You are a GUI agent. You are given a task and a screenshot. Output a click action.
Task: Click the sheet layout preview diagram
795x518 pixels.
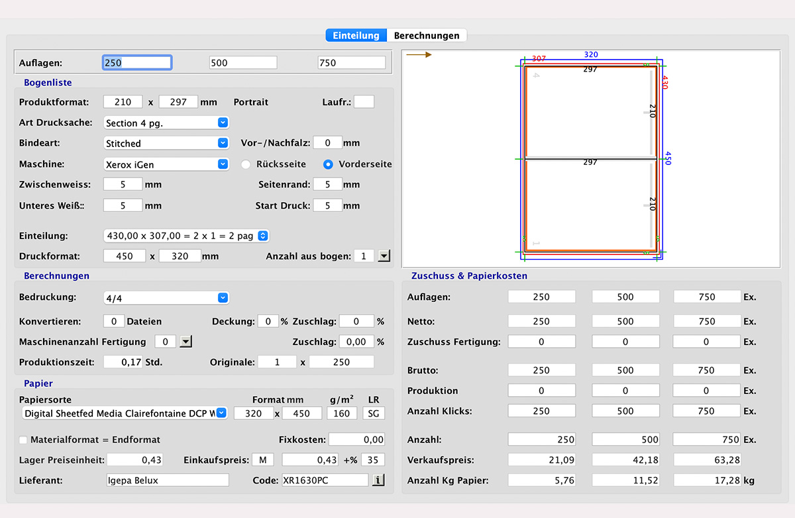[x=590, y=159]
